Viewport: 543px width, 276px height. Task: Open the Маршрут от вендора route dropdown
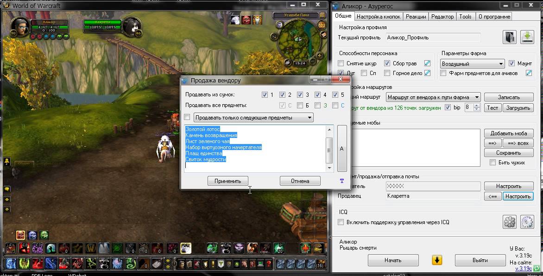434,97
